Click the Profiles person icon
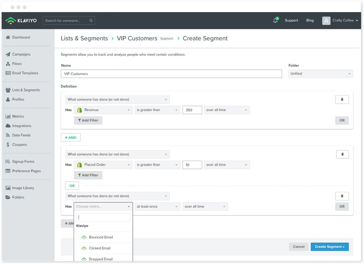Screen dimensions: 364x264 (8, 99)
